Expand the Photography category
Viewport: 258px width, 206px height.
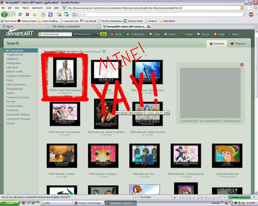21,63
